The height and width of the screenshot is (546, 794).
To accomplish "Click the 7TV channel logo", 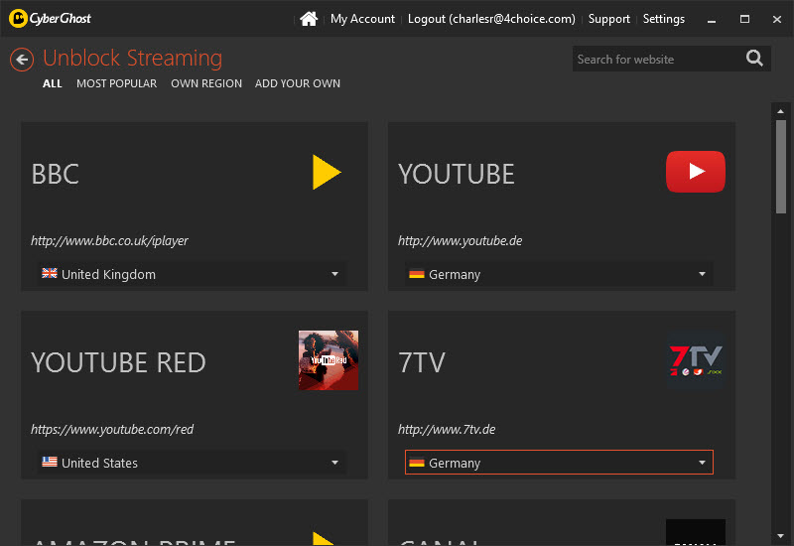I will tap(696, 360).
